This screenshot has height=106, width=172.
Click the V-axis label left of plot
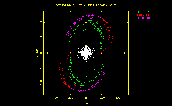tap(37, 53)
